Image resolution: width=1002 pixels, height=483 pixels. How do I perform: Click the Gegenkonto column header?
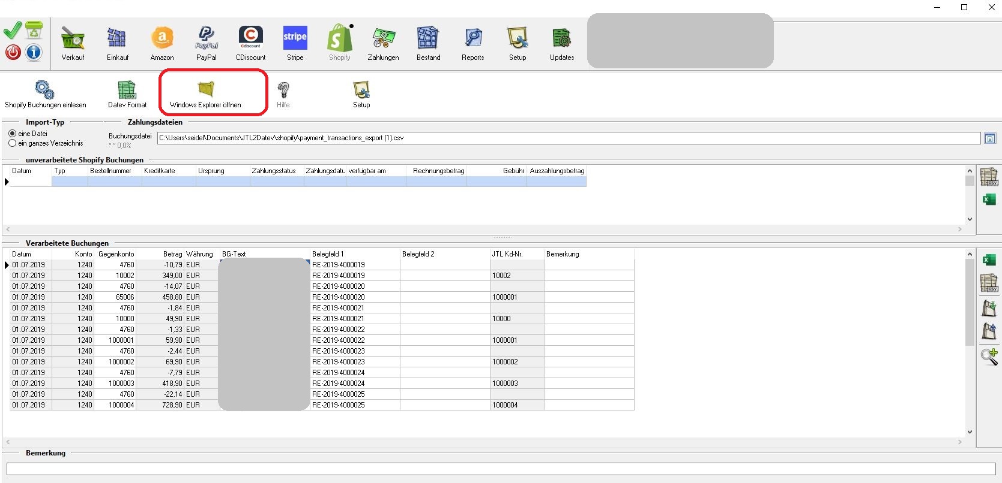[x=116, y=254]
